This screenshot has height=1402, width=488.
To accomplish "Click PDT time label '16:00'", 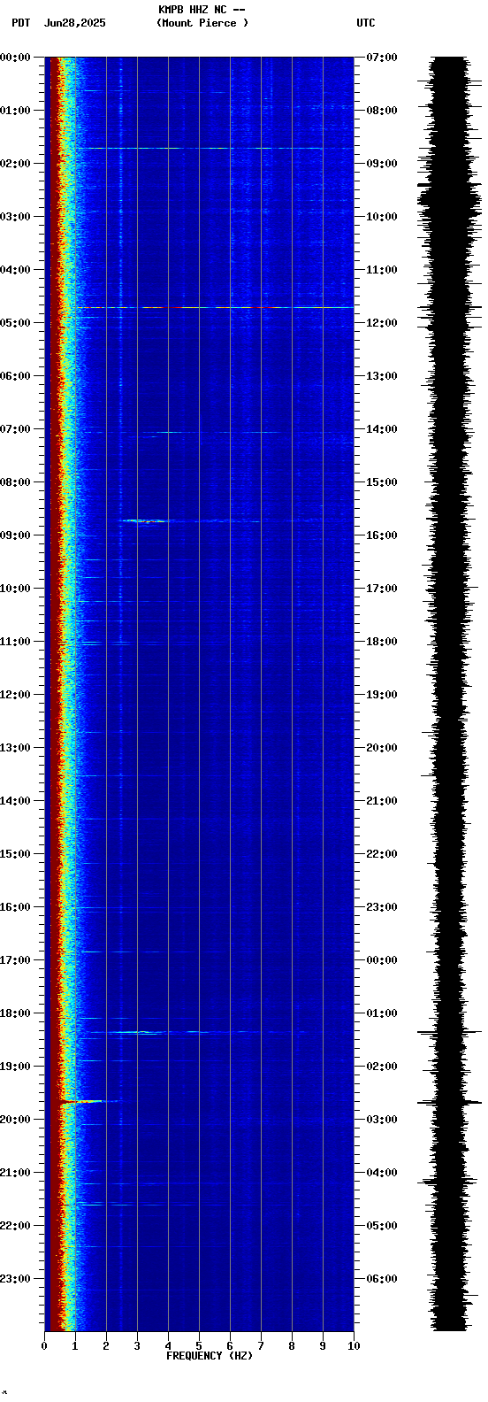I will click(15, 907).
